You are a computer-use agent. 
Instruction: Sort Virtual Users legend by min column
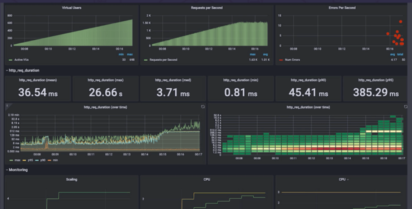121,54
